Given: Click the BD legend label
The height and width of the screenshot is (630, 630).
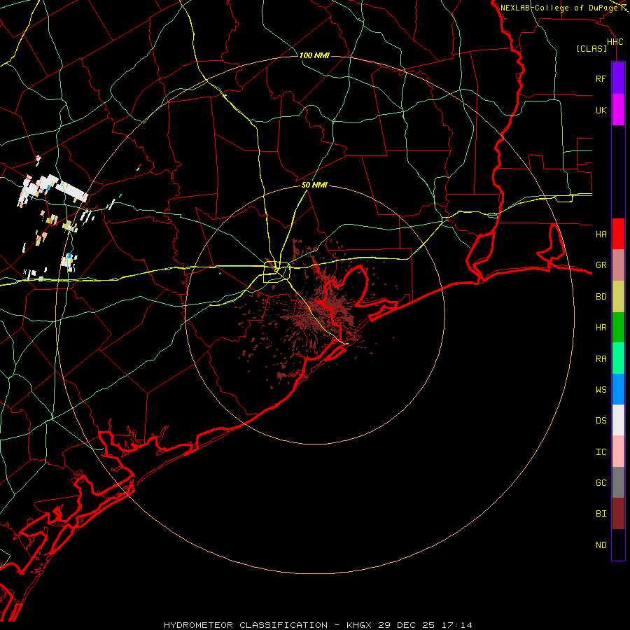Looking at the screenshot, I should coord(601,297).
